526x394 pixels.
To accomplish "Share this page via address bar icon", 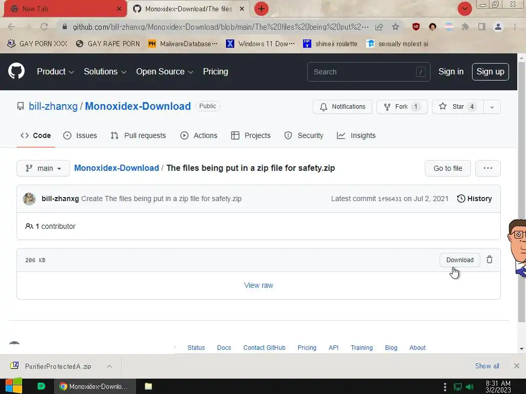I will [379, 27].
